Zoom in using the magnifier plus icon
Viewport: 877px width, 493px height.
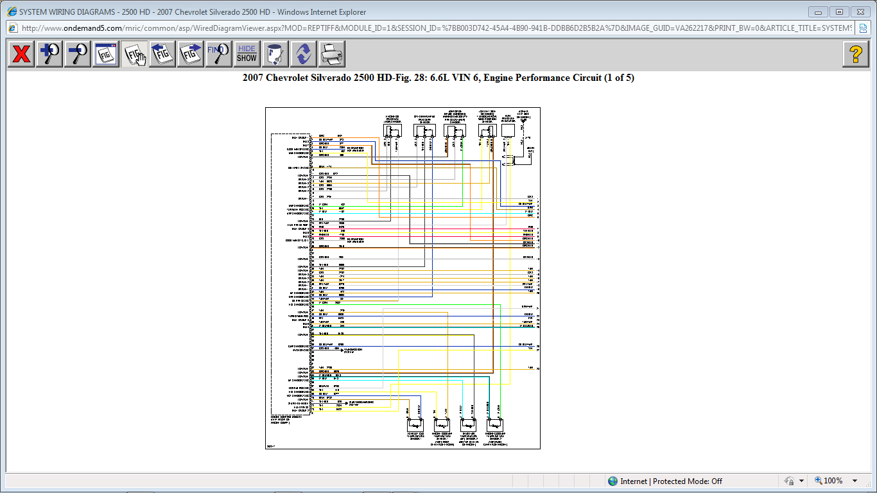49,53
